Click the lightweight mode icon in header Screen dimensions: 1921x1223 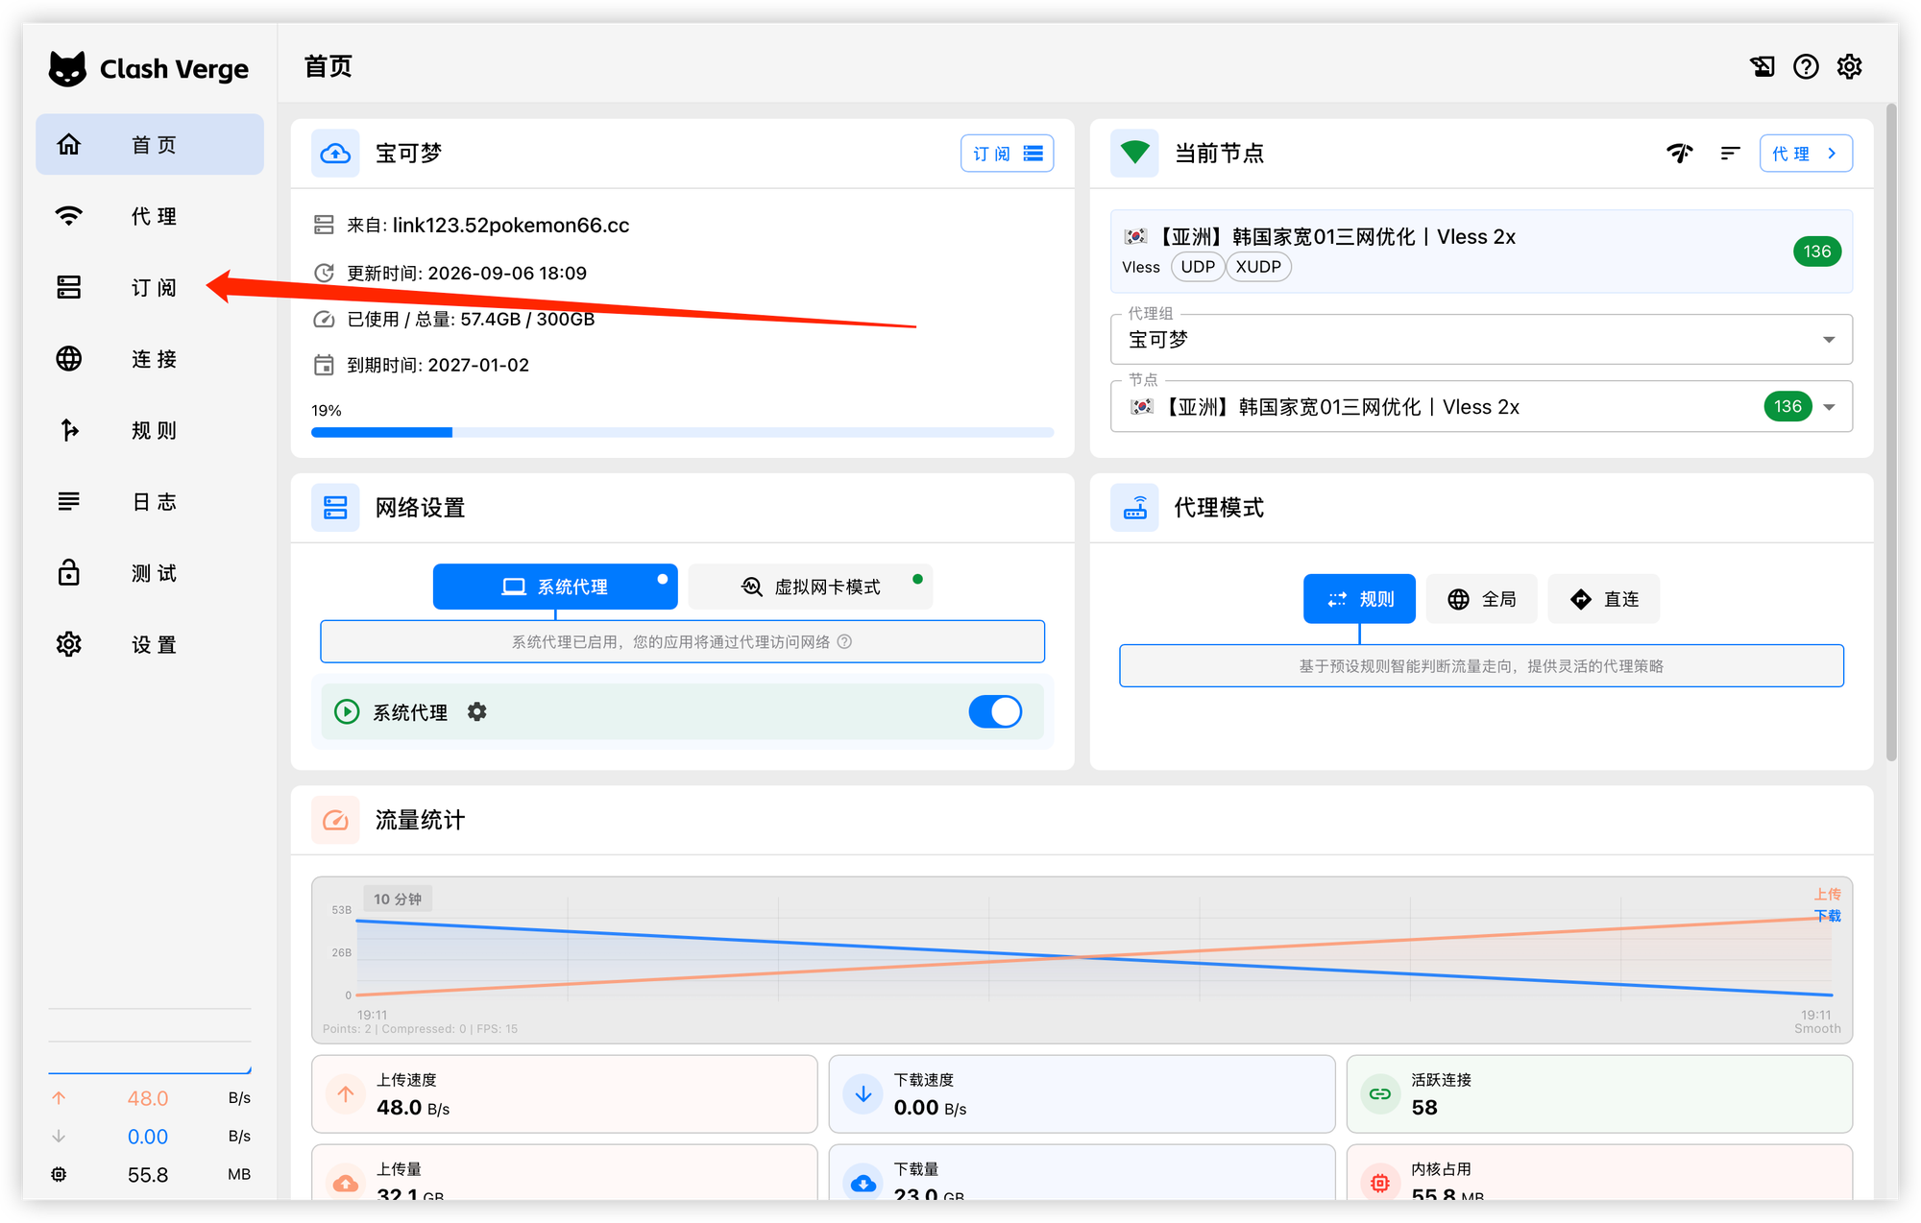pos(1762,66)
